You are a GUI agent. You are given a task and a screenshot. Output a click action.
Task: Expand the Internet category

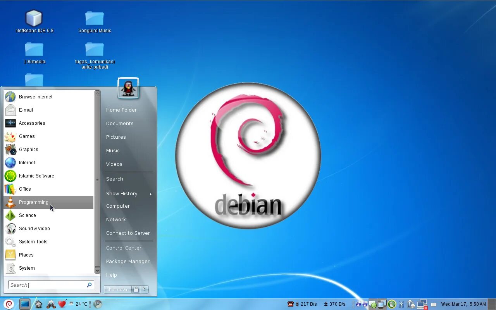[x=48, y=163]
